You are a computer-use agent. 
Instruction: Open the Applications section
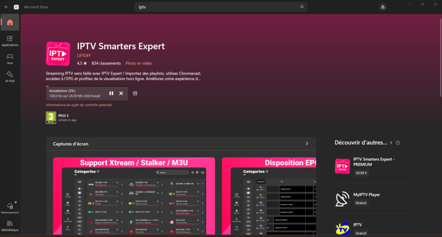tap(10, 41)
